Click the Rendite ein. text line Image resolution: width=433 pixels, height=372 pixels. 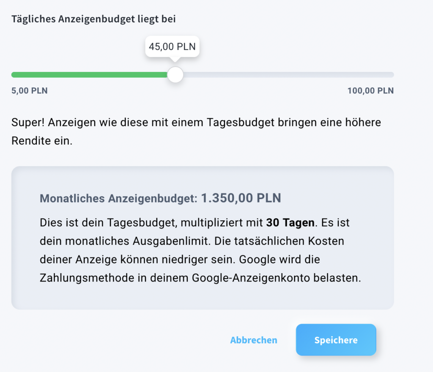[x=42, y=141]
